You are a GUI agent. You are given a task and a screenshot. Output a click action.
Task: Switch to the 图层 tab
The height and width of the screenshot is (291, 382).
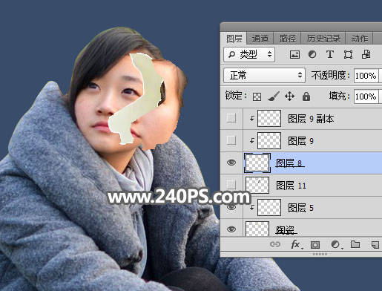tap(234, 39)
